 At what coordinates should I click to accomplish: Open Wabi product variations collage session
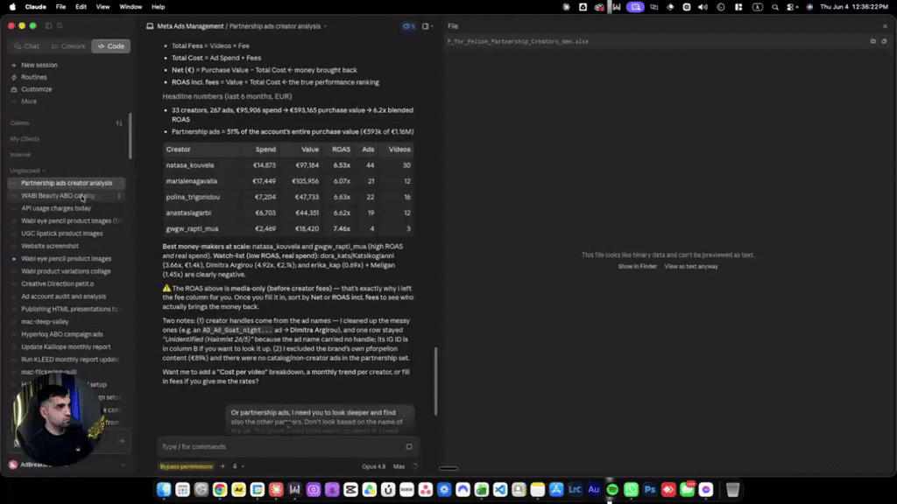[x=66, y=271]
